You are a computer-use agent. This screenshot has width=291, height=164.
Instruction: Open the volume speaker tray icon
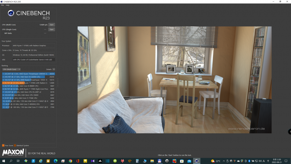pyautogui.click(x=260, y=161)
